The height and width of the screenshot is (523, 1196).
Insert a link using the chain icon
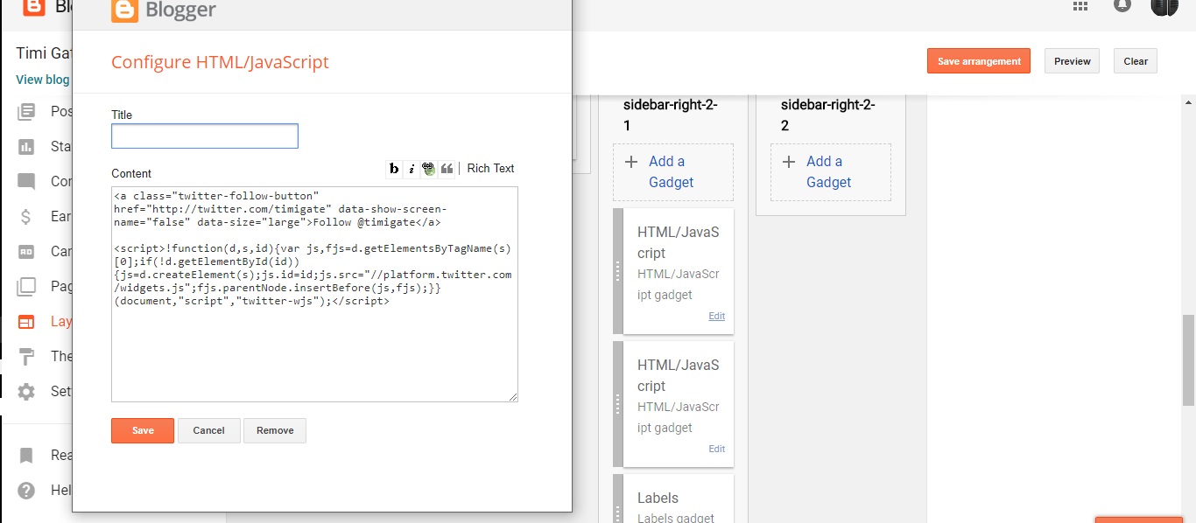429,169
